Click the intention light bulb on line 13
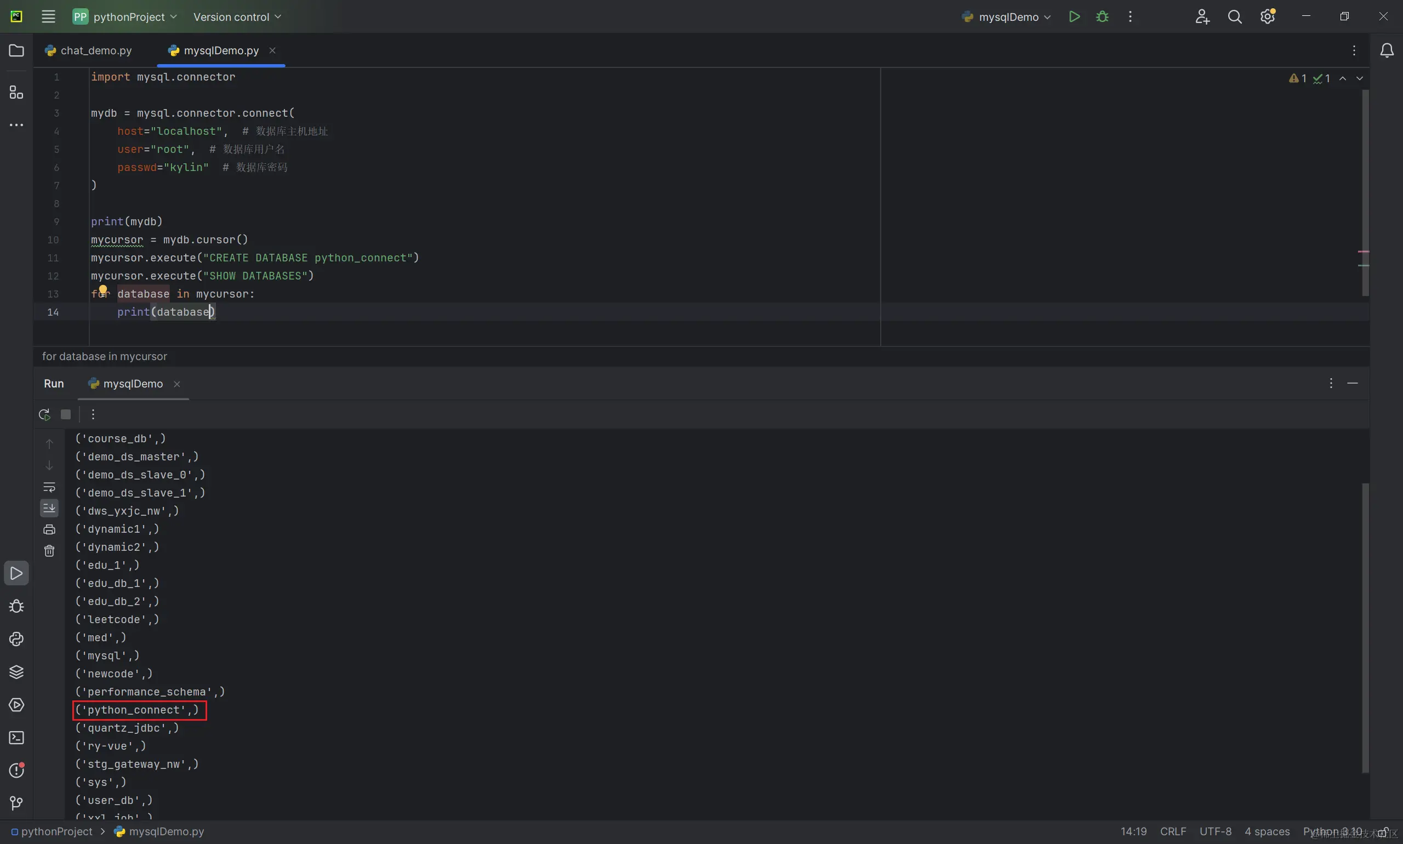1403x844 pixels. (x=103, y=290)
